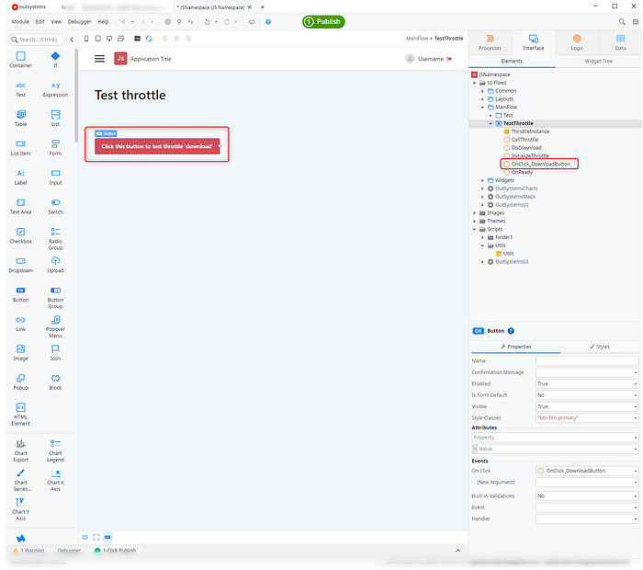Select the Container widget in toolbox
Viewport: 643px width, 570px height.
[x=20, y=56]
